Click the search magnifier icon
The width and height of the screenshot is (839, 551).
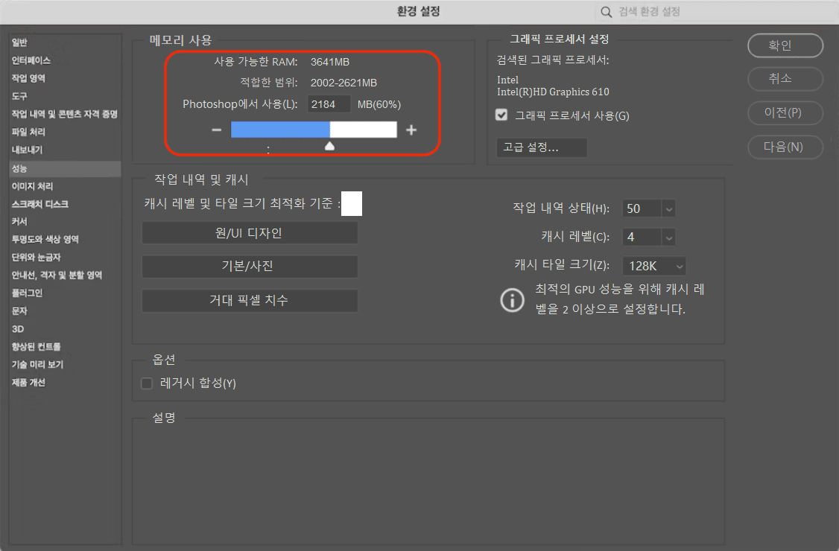(606, 12)
